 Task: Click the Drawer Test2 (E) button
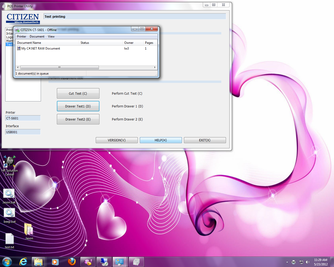coord(78,119)
